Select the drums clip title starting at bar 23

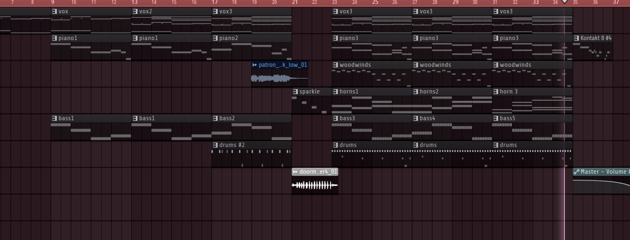348,145
